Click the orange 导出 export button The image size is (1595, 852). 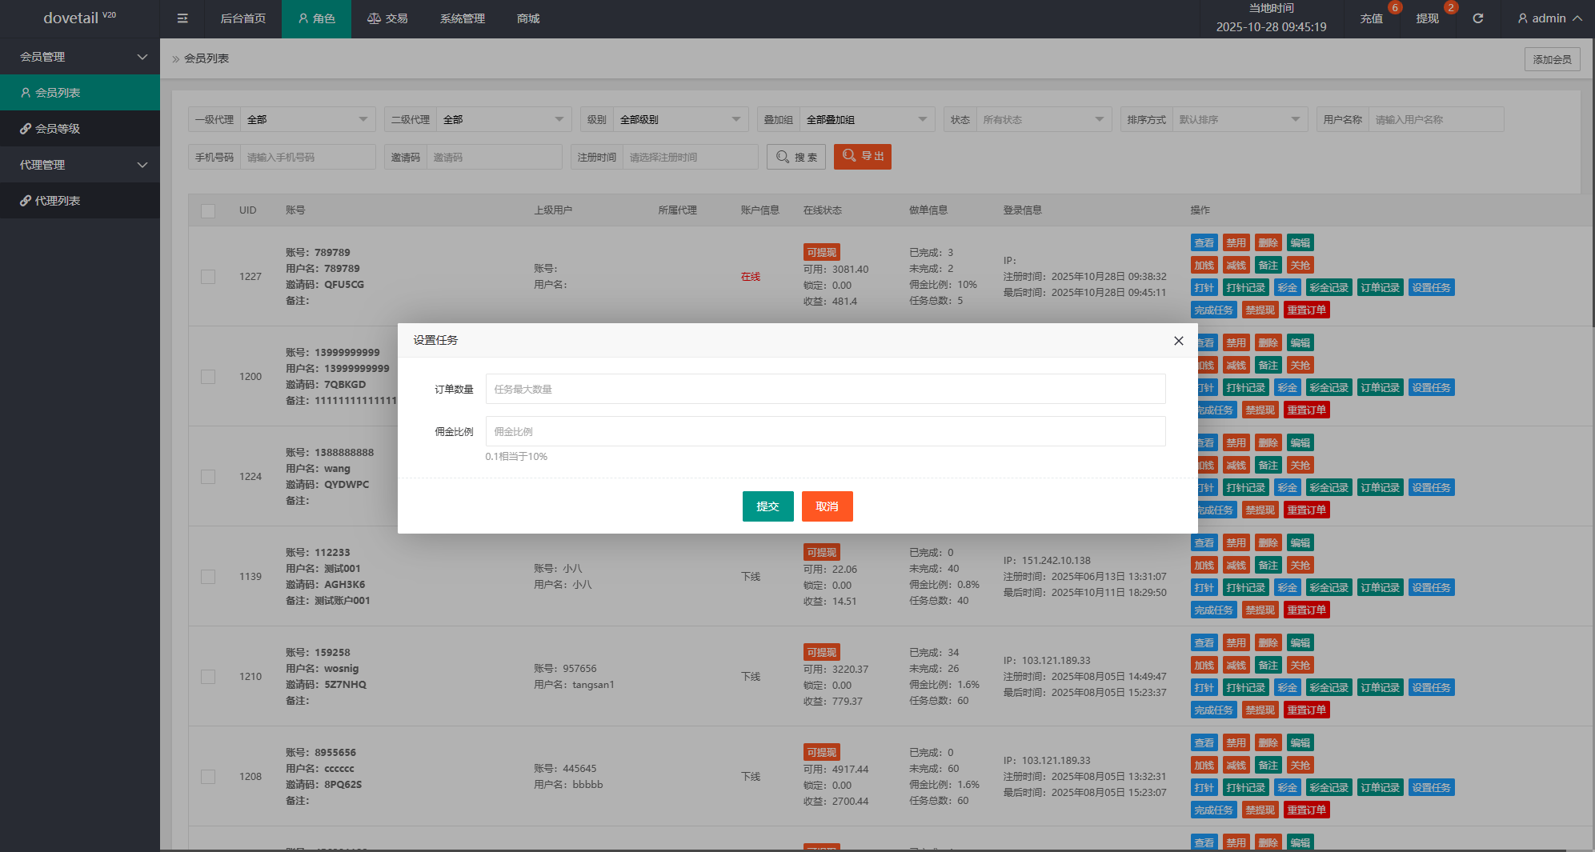click(x=862, y=157)
